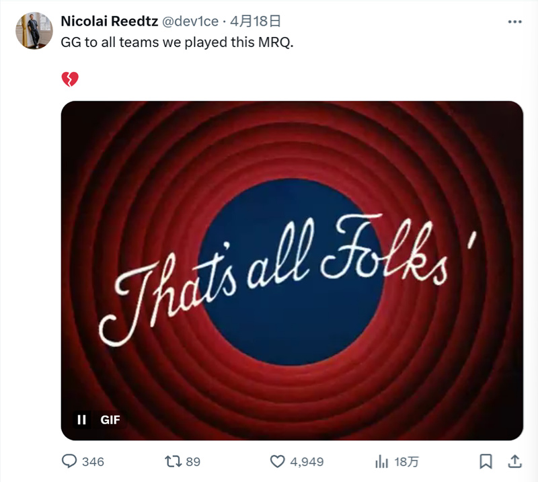This screenshot has width=538, height=482.
Task: Open the three-dot more options menu
Action: (514, 22)
